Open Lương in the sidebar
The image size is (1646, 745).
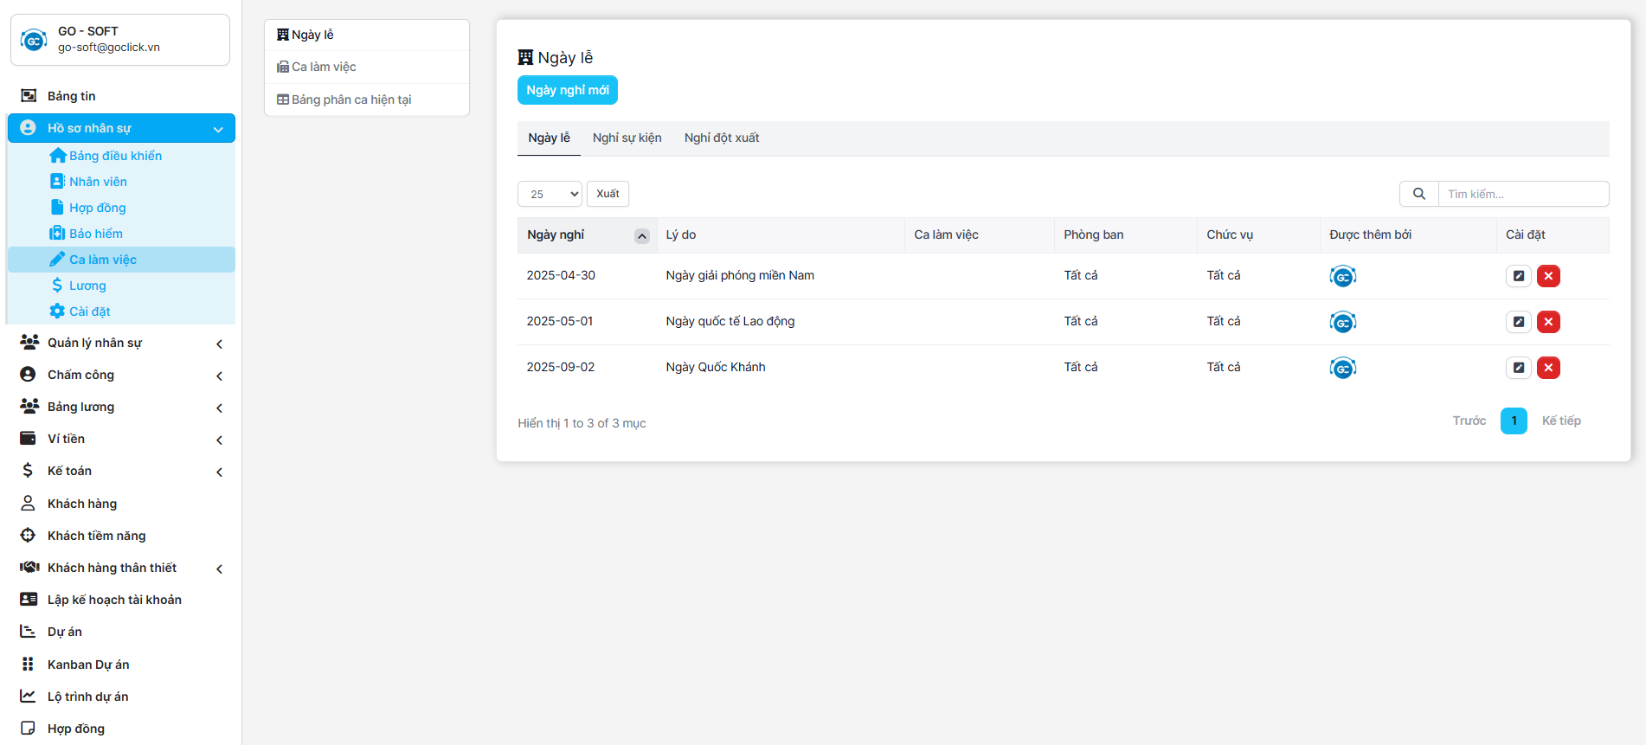(87, 286)
